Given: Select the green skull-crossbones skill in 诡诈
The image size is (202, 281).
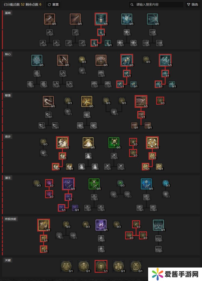Looking at the screenshot, I should pos(114,143).
